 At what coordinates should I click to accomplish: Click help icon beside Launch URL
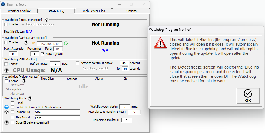click(7, 112)
